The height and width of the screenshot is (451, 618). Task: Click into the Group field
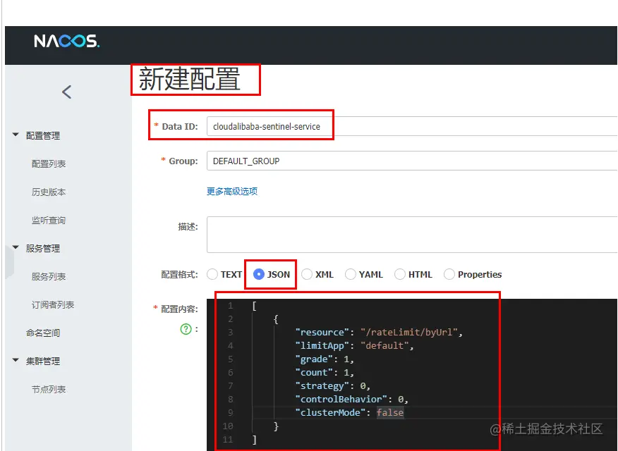[x=412, y=161]
